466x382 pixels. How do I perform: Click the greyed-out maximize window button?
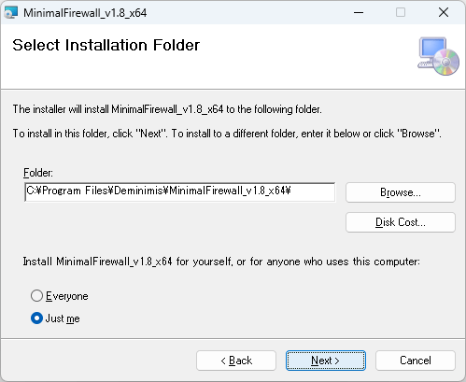click(x=401, y=13)
